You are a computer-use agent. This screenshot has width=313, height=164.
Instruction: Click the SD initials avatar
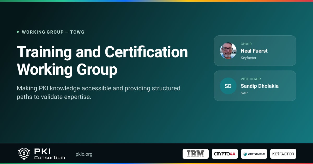point(228,86)
